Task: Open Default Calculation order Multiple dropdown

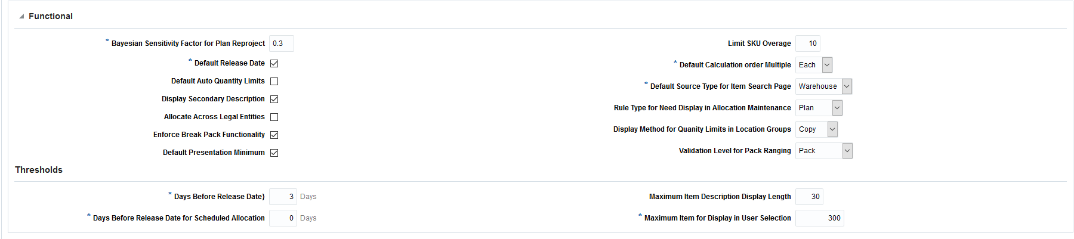Action: (x=826, y=65)
